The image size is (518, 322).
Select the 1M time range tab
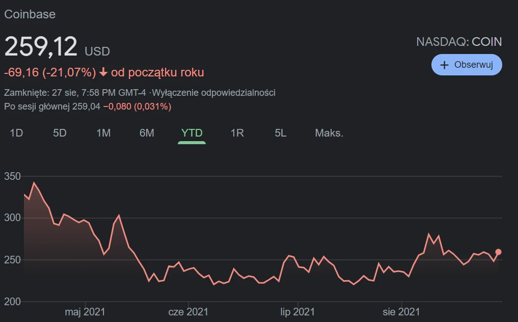coord(103,133)
